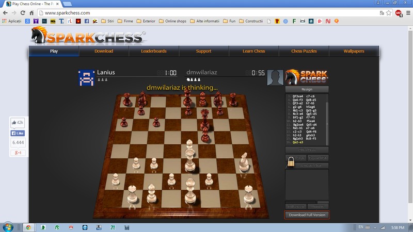Click the Chrome icon in the taskbar
Screen dimensions: 413x232
[28, 227]
